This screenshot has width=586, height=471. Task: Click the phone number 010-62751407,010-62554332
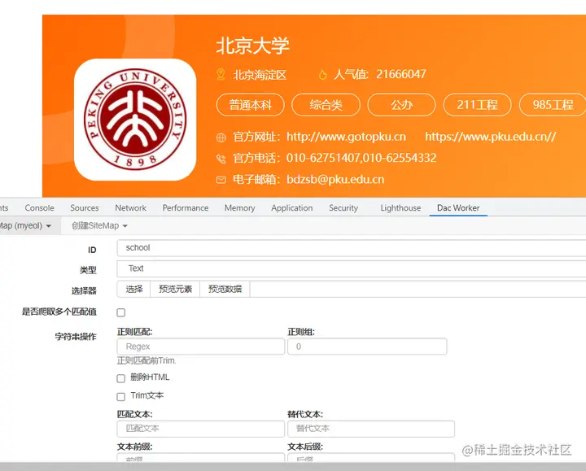pyautogui.click(x=361, y=158)
